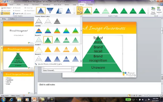Click Save icon in Quick Access Toolbar
This screenshot has height=102, width=163.
click(5, 2)
